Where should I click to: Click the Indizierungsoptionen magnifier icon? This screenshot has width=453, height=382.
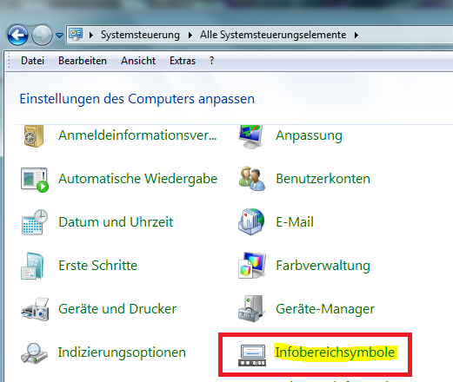click(34, 353)
